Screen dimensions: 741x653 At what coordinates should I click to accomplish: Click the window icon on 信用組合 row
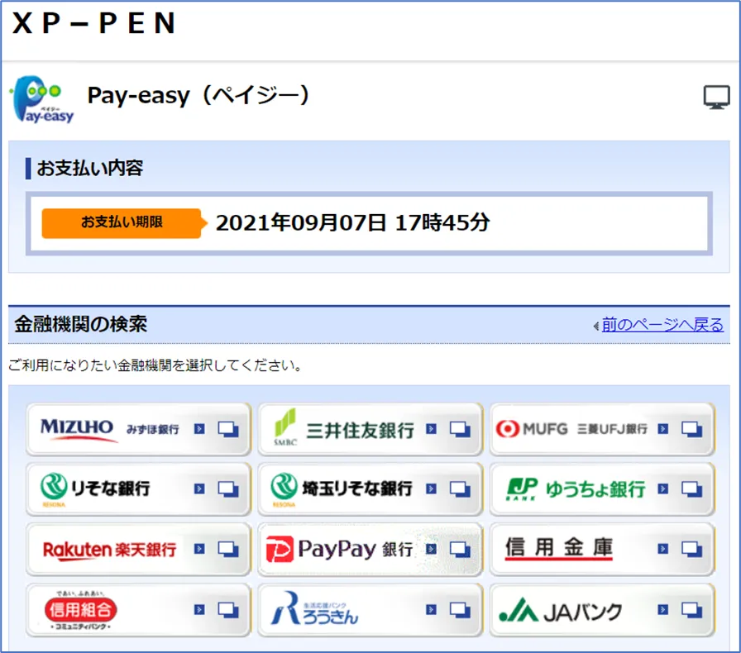coord(227,610)
